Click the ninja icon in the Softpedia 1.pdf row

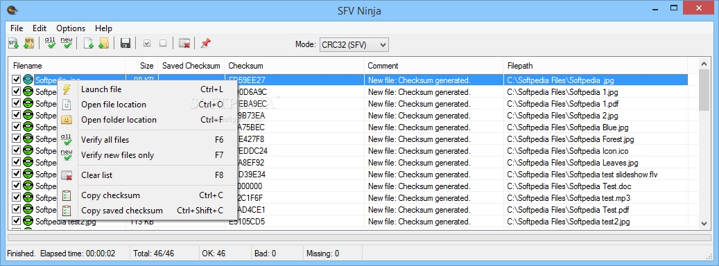pos(28,103)
